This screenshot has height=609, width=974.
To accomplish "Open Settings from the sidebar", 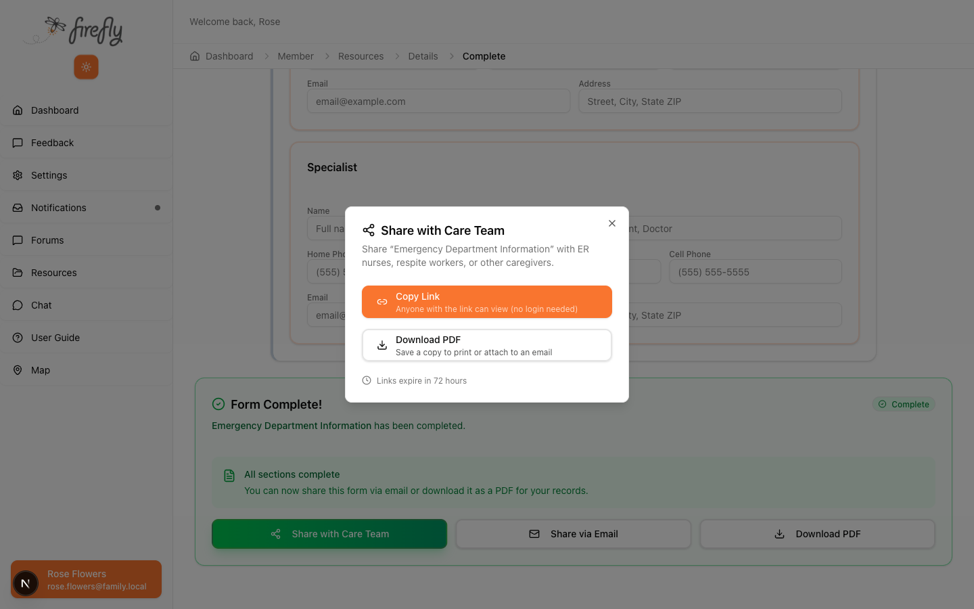I will 49,175.
